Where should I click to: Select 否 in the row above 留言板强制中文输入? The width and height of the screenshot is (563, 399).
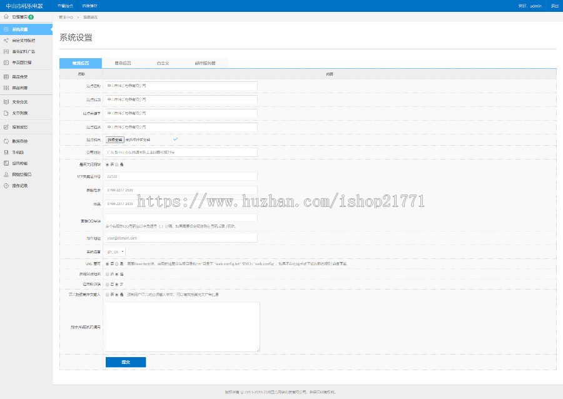(x=108, y=284)
